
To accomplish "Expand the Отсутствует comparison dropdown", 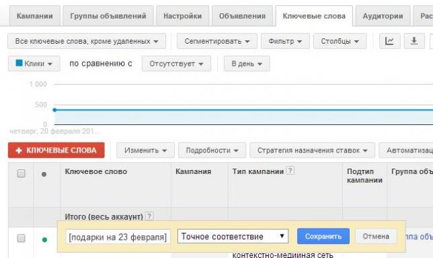I will [x=176, y=64].
